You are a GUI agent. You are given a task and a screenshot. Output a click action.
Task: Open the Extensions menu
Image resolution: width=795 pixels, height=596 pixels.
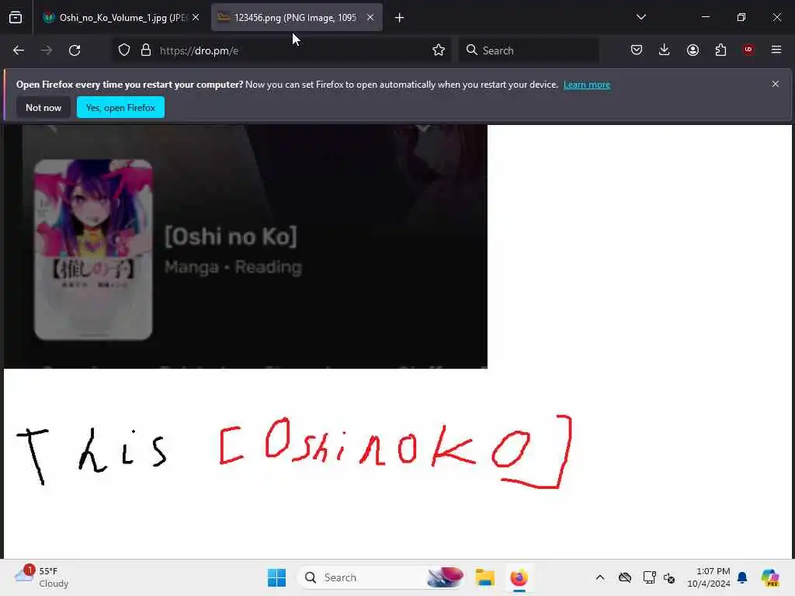pos(720,50)
